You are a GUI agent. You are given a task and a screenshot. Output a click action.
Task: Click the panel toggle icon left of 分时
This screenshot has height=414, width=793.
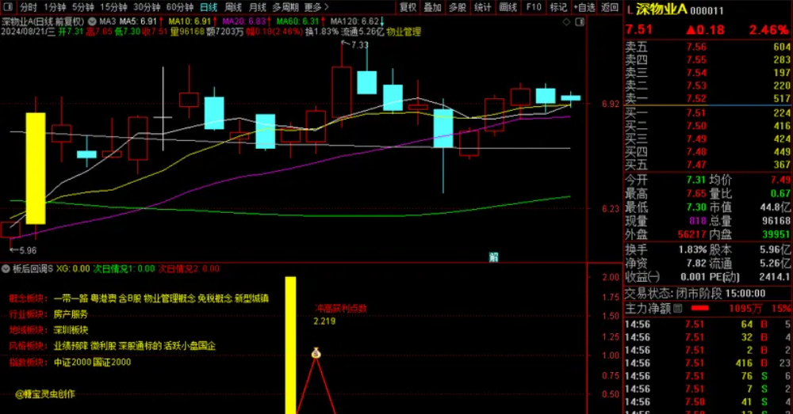pyautogui.click(x=9, y=7)
